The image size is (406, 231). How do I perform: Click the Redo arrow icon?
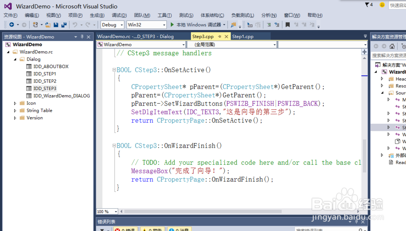pyautogui.click(x=88, y=25)
